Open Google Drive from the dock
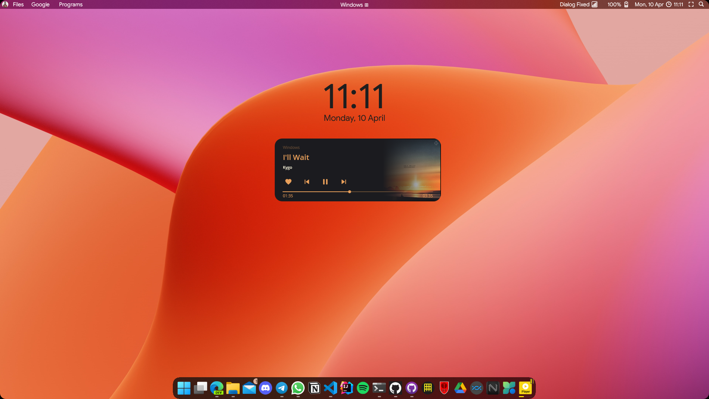The height and width of the screenshot is (399, 709). click(460, 388)
